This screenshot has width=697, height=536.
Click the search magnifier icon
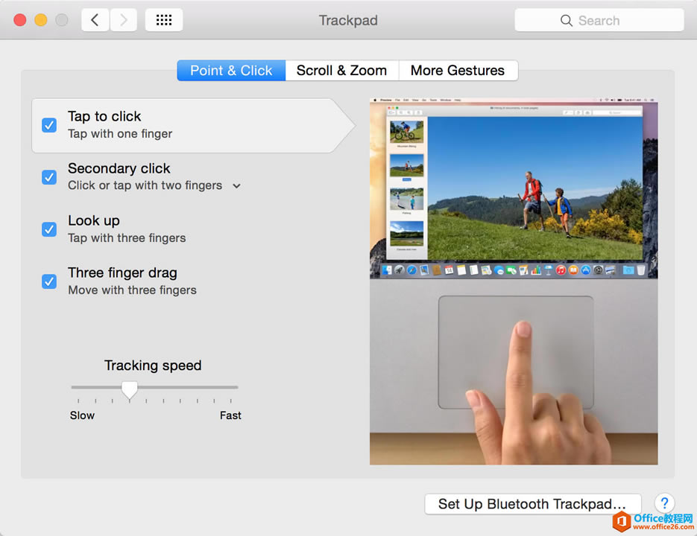(567, 20)
